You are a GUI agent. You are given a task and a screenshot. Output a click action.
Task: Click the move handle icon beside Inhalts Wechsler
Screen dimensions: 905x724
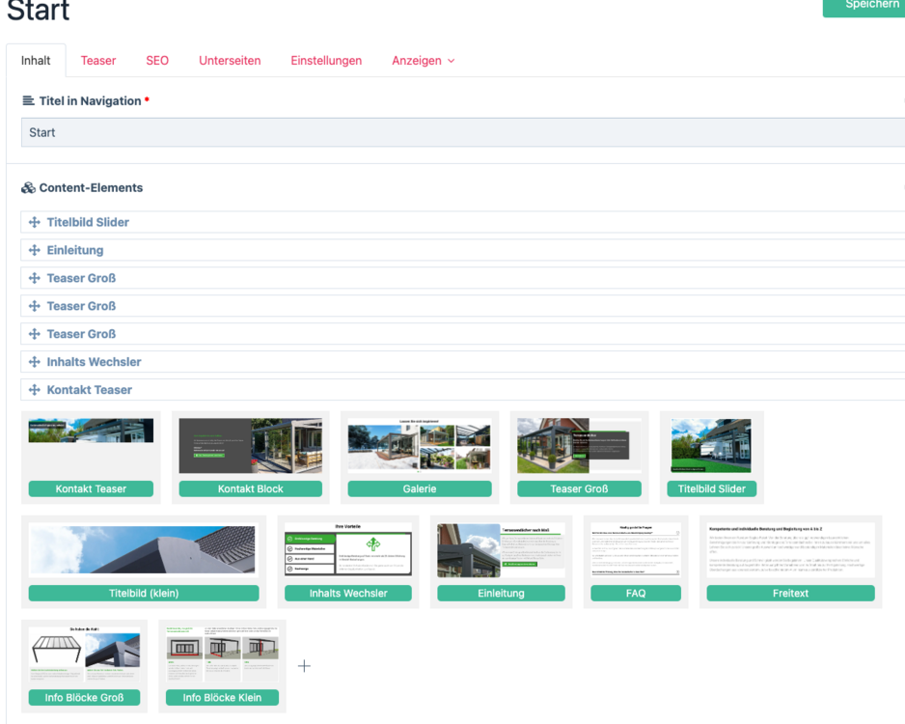pyautogui.click(x=35, y=362)
